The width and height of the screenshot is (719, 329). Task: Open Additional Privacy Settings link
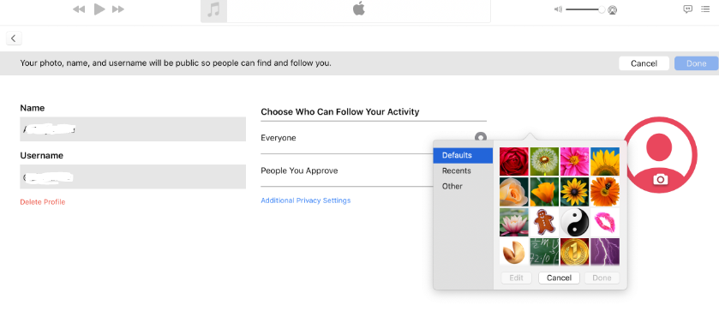click(305, 200)
